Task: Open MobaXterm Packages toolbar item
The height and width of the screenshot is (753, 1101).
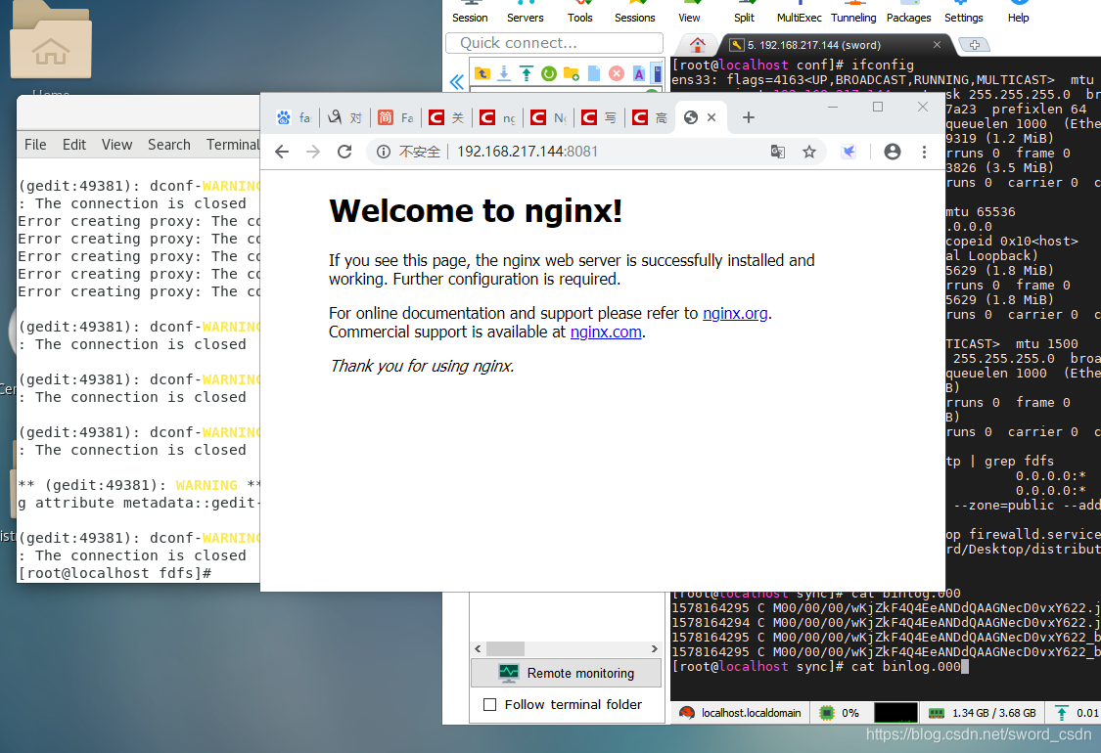Action: point(908,12)
